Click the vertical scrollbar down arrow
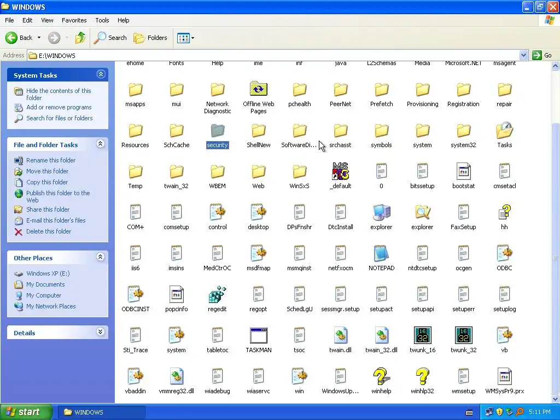The image size is (560, 420). click(x=556, y=399)
